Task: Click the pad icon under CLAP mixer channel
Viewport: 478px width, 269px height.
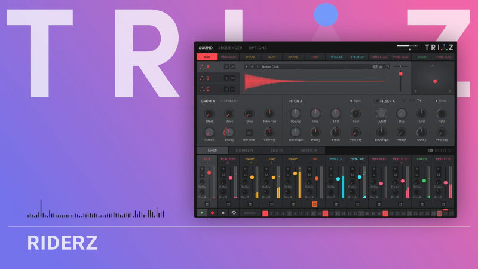Action: point(271,204)
